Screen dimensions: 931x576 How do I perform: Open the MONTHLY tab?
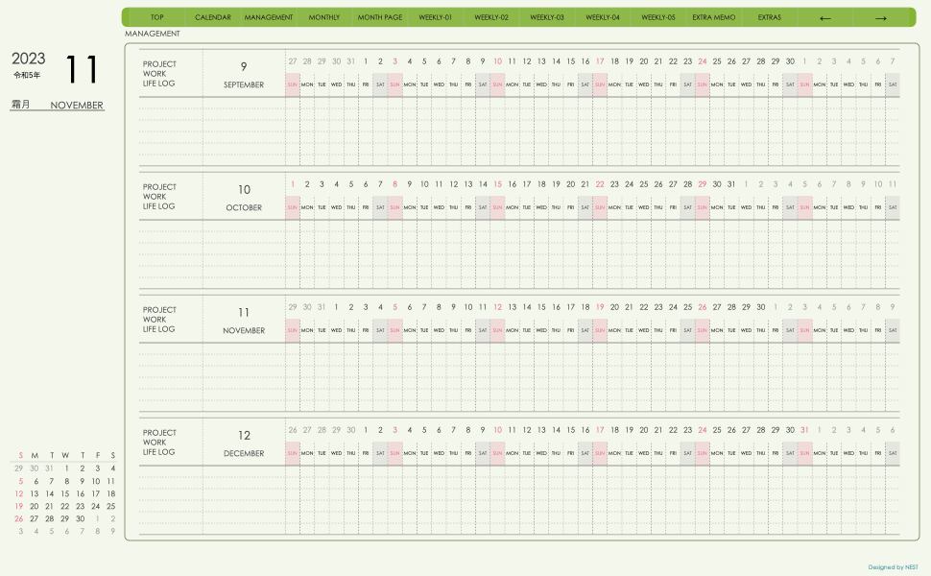pyautogui.click(x=324, y=17)
